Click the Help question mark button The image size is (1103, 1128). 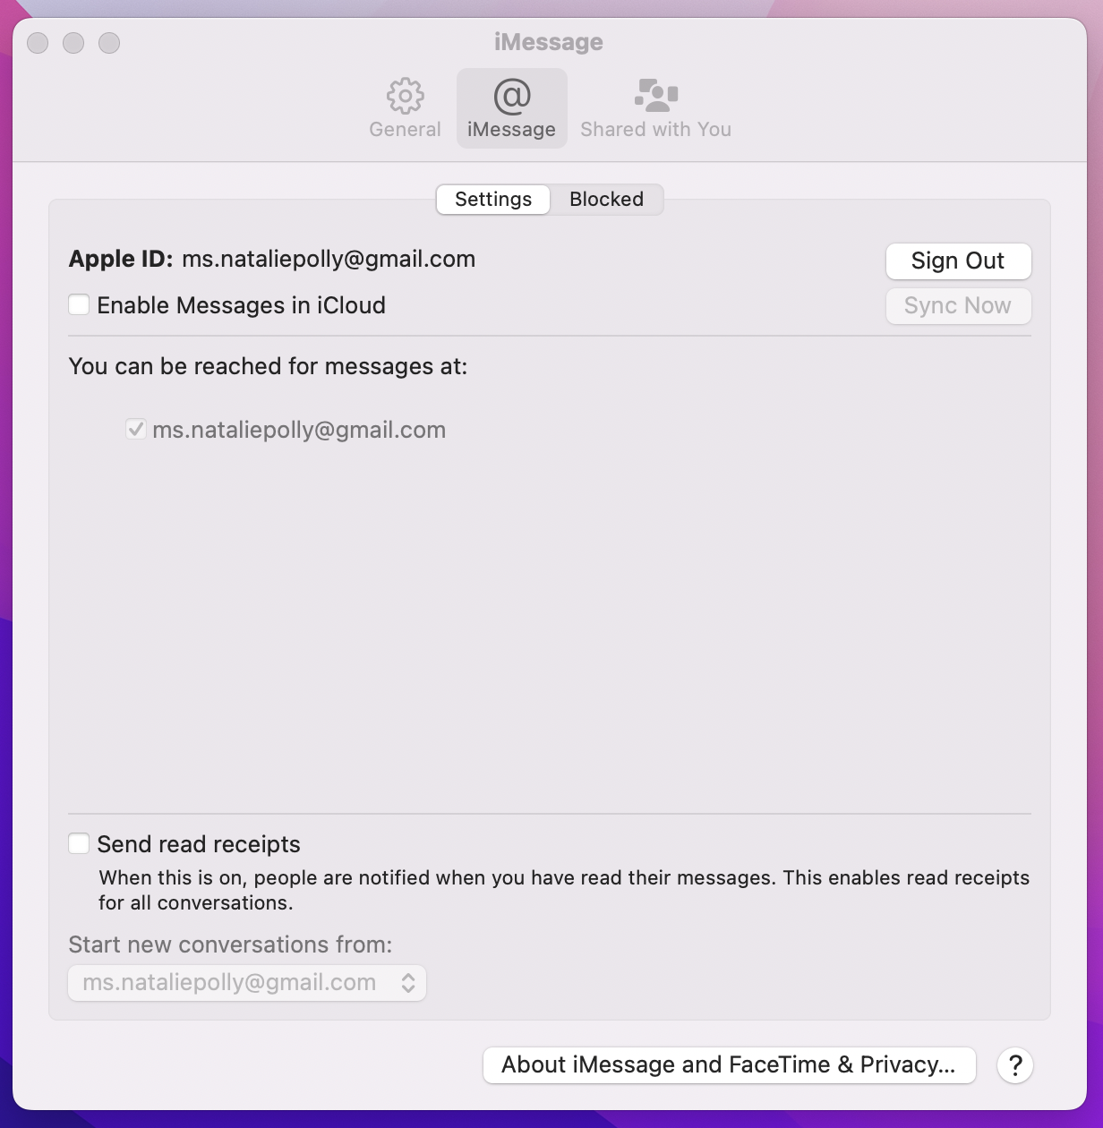[x=1014, y=1065]
